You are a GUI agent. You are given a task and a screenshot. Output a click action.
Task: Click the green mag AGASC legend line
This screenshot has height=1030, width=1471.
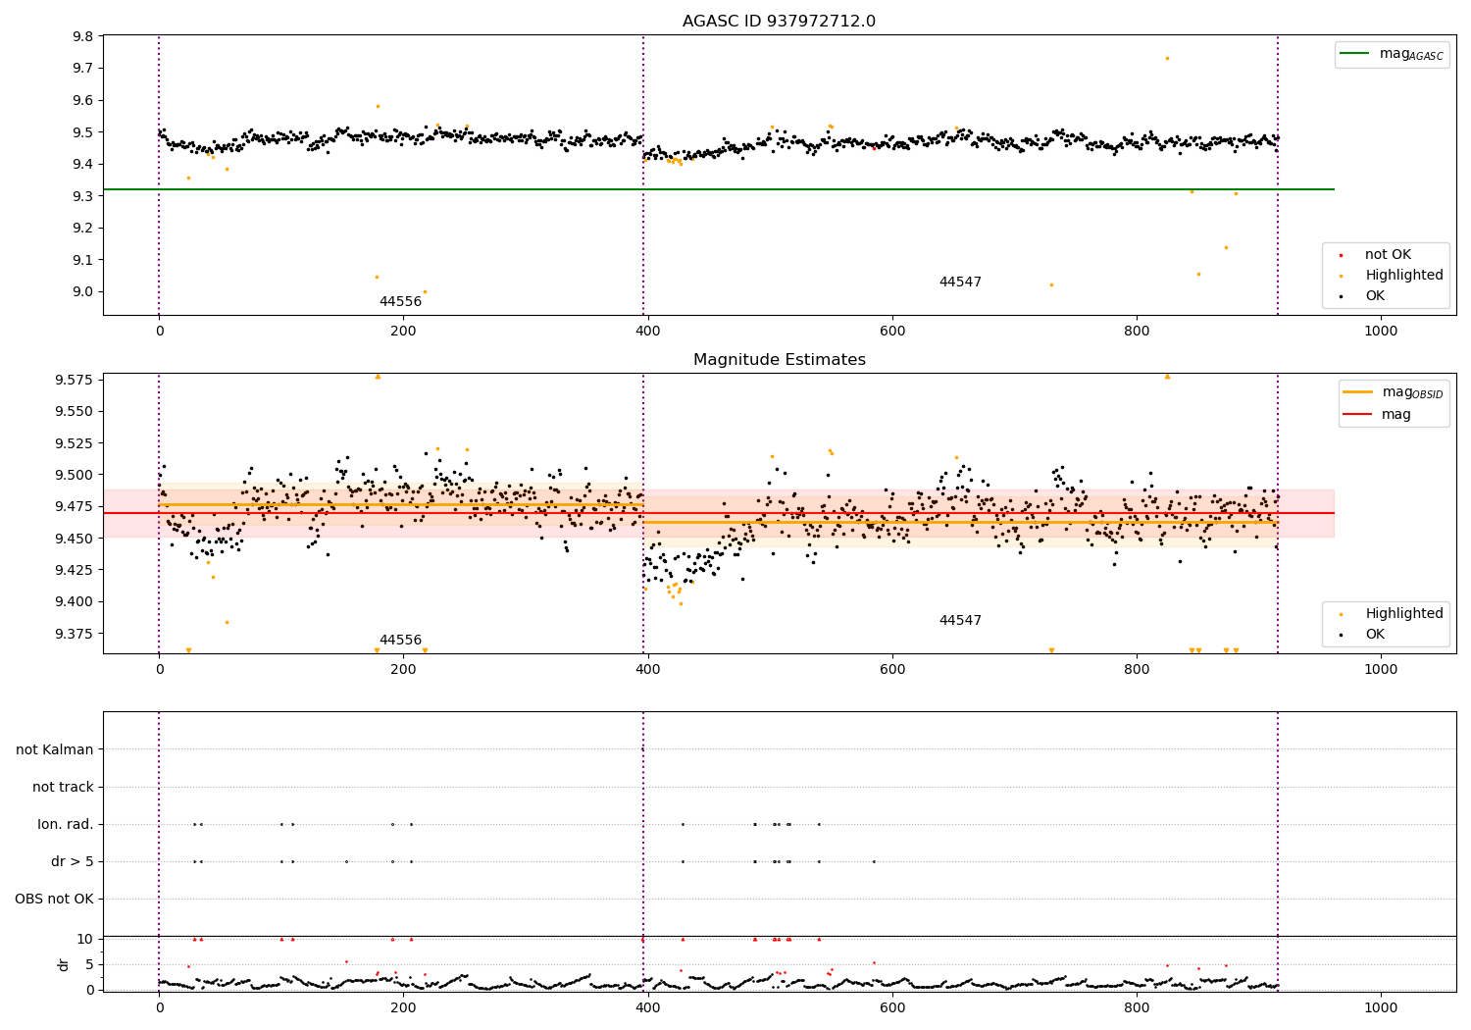pyautogui.click(x=1356, y=54)
